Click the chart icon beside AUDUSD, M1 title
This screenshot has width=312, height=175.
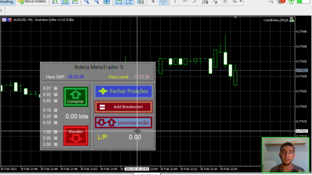pyautogui.click(x=4, y=19)
